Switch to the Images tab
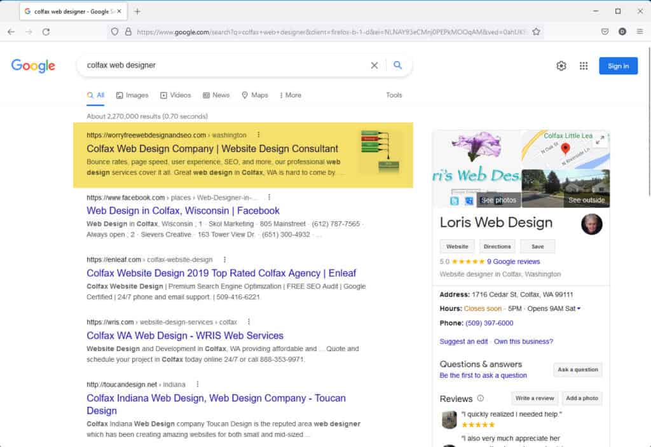The image size is (651, 447). pos(132,95)
